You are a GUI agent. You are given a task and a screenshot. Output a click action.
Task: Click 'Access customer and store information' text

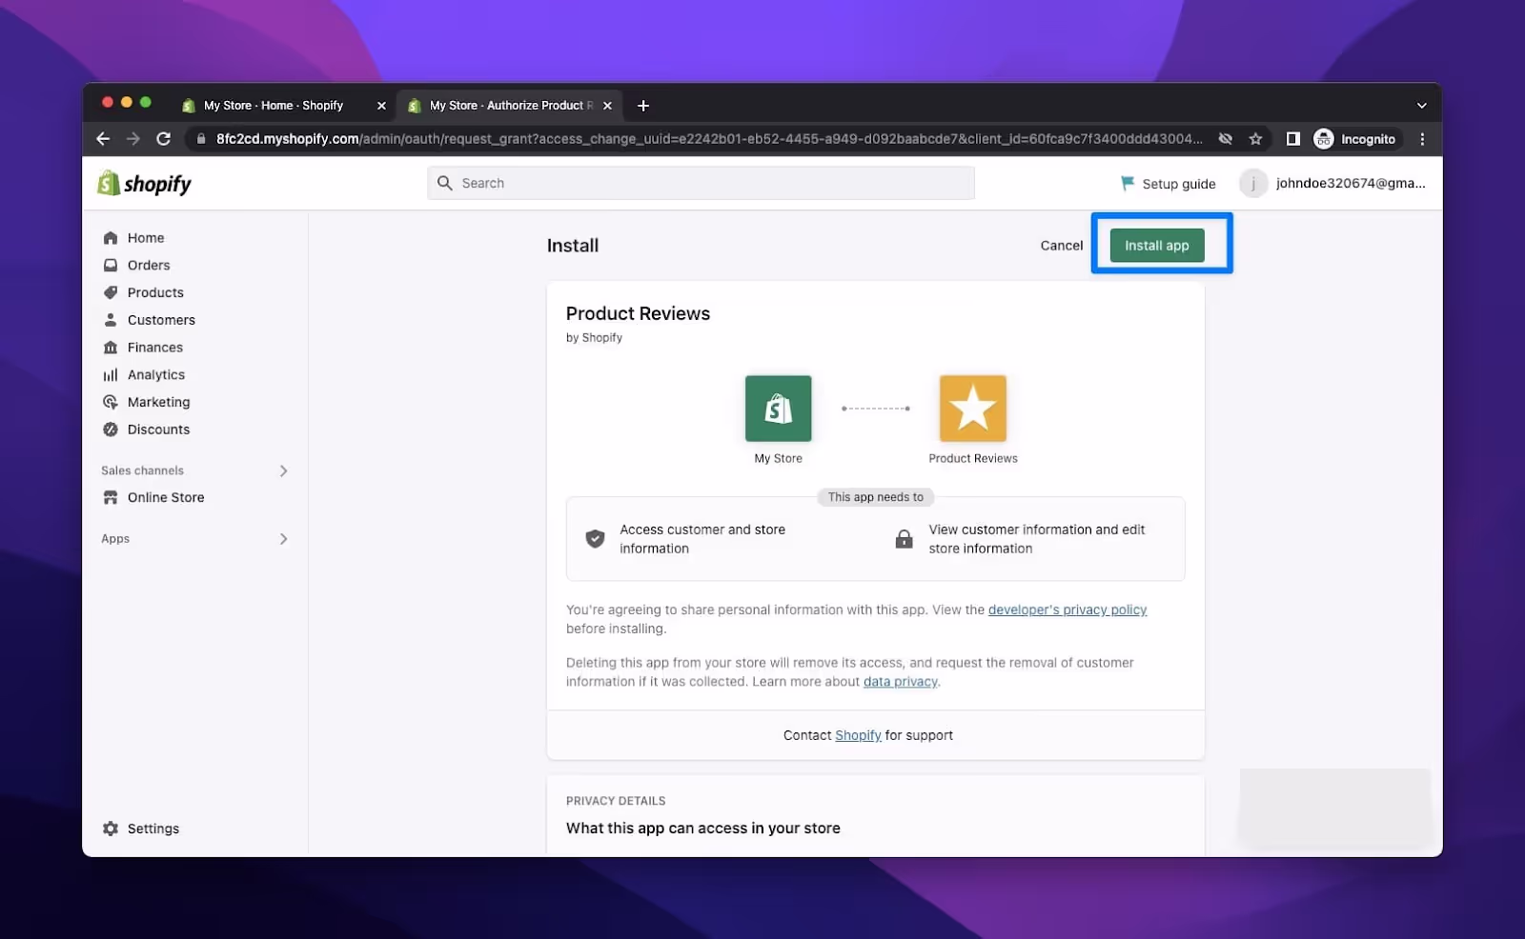pyautogui.click(x=702, y=539)
